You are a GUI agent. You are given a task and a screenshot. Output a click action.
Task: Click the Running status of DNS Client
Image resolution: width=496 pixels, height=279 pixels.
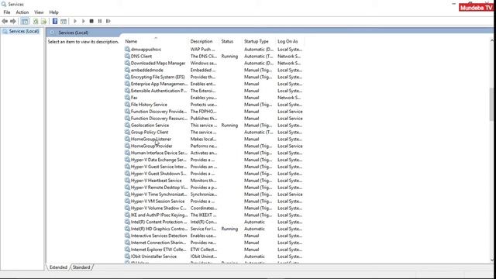click(x=229, y=56)
